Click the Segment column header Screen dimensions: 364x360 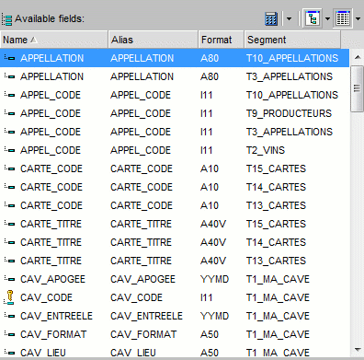pyautogui.click(x=292, y=40)
